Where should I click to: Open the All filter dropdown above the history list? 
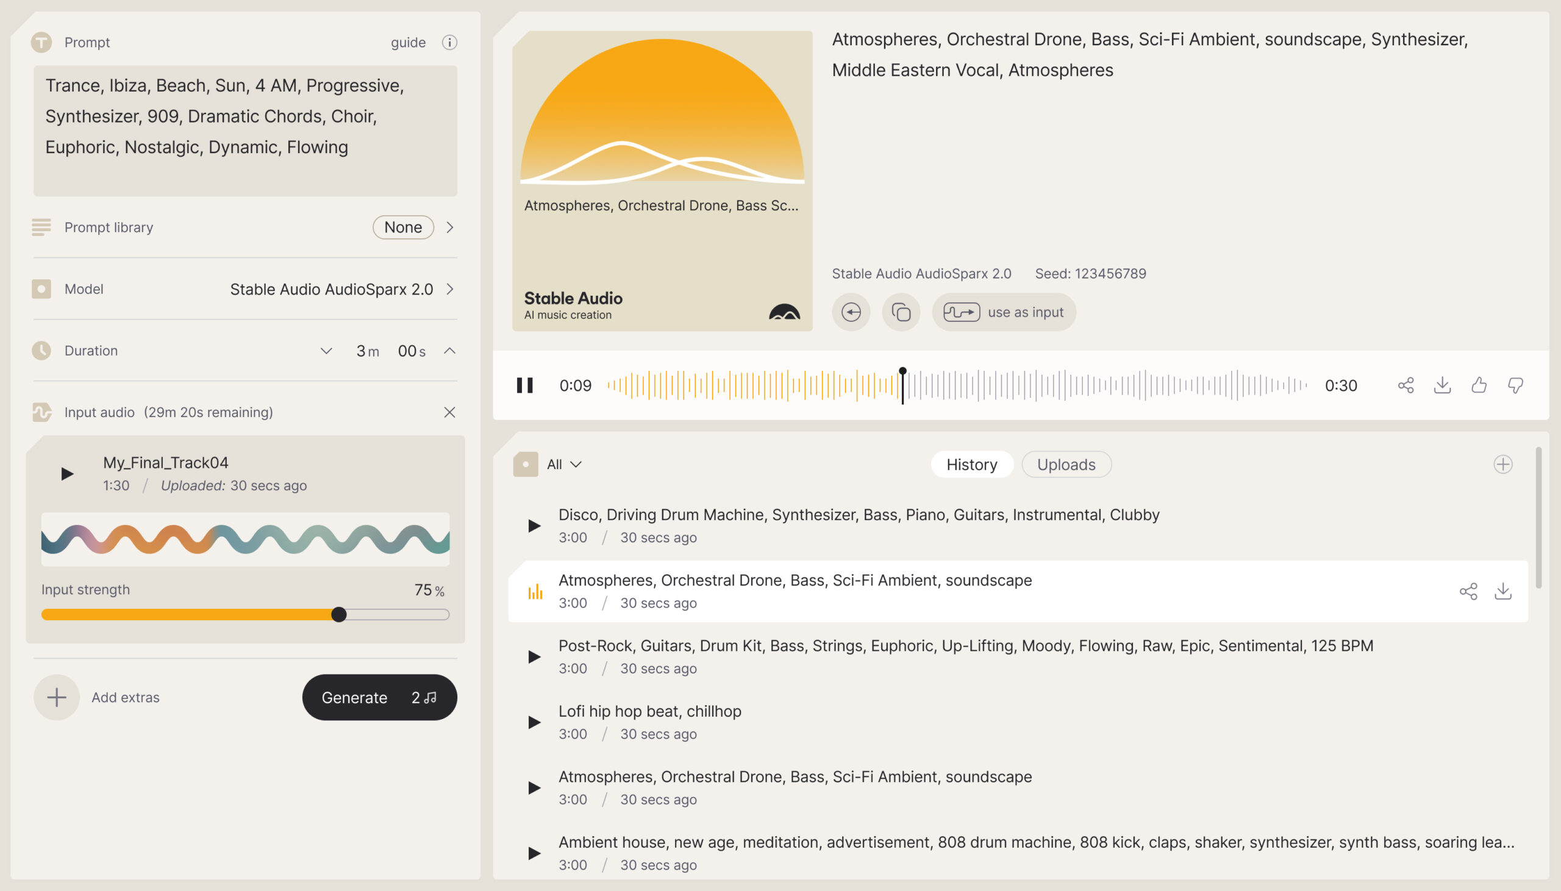tap(562, 464)
